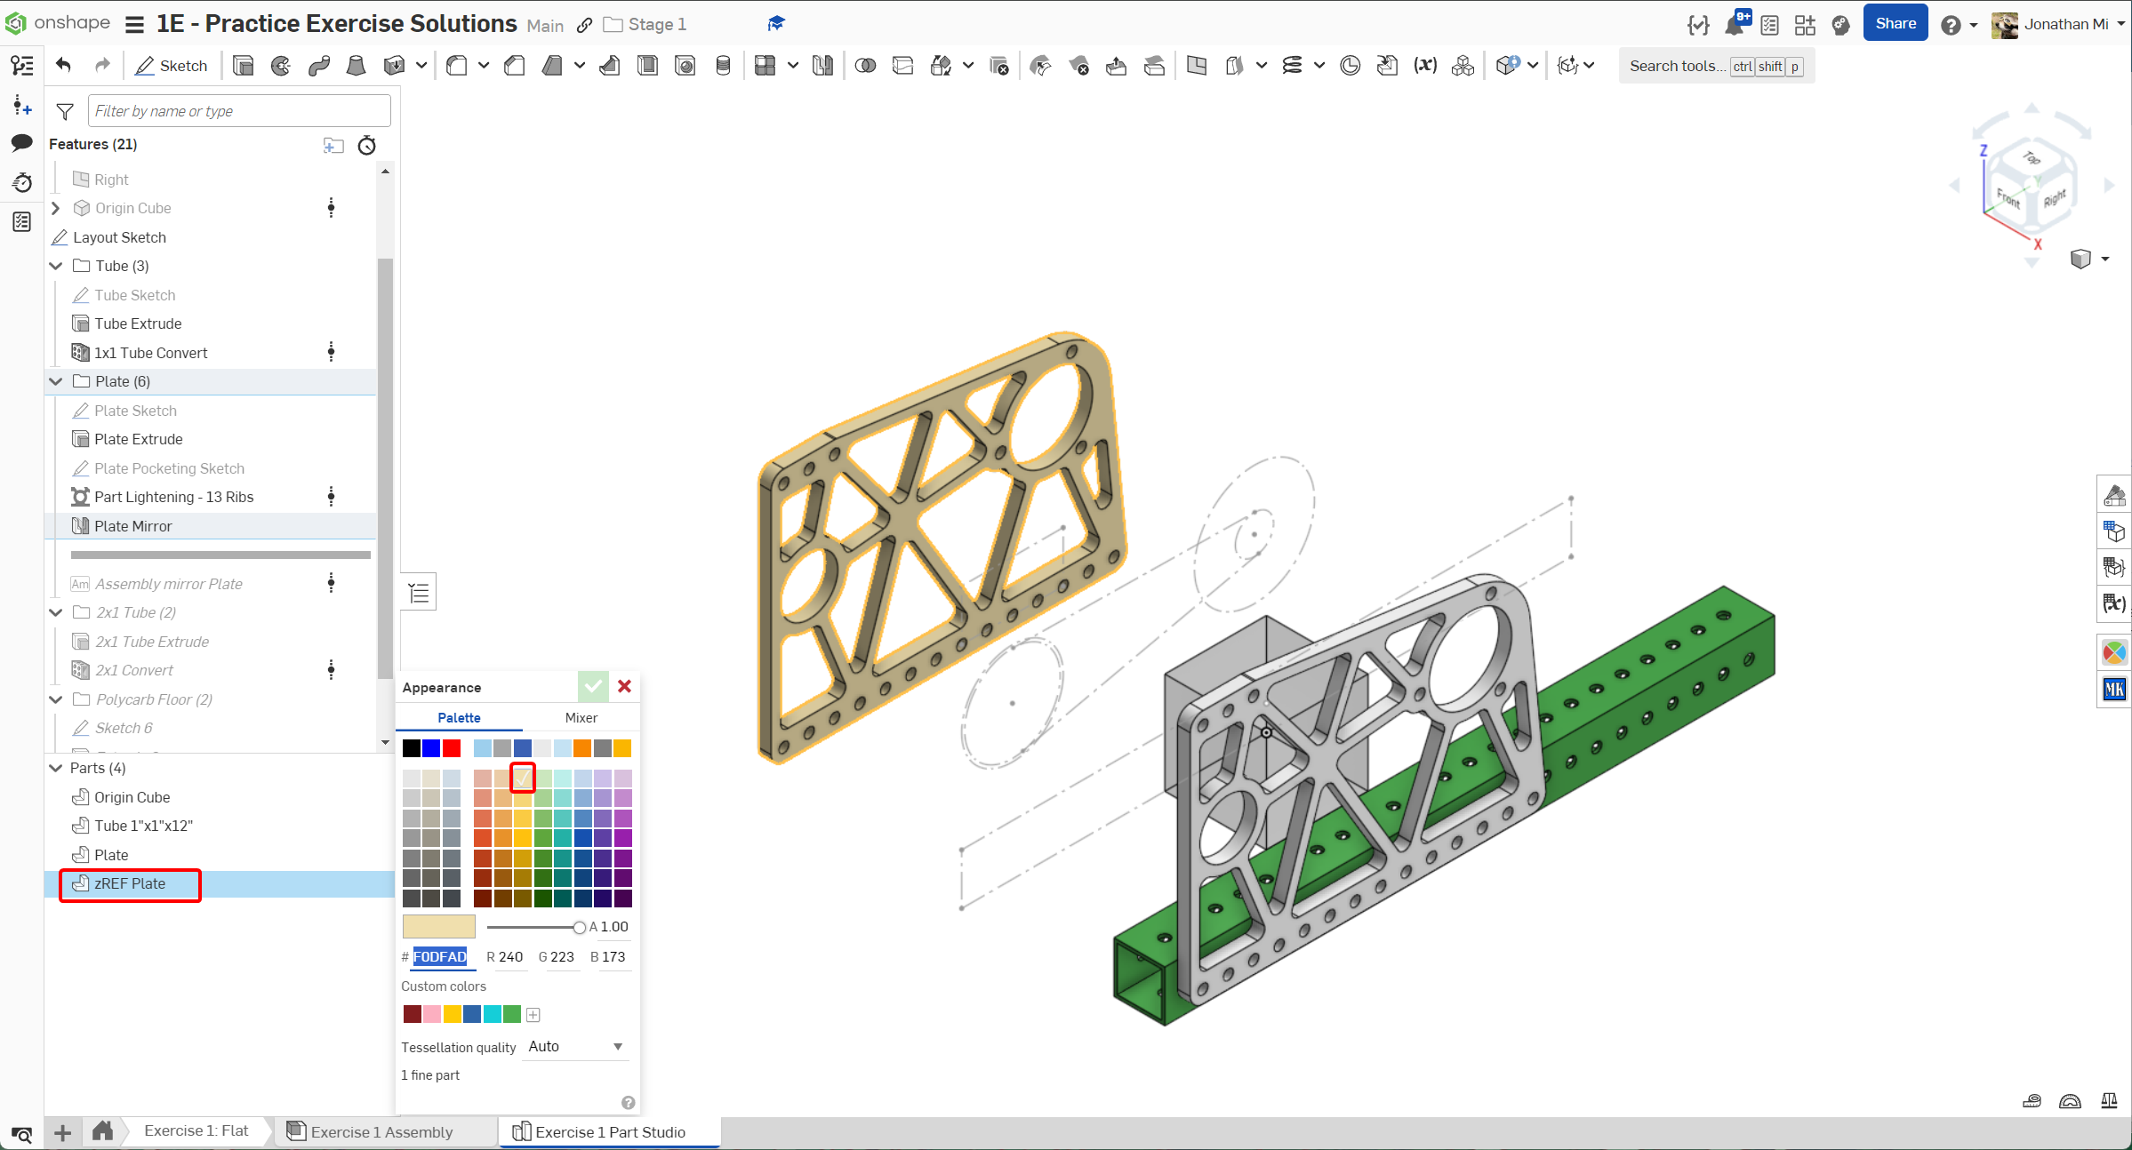Switch to the Mixer tab
Image resolution: width=2132 pixels, height=1150 pixels.
click(x=581, y=717)
